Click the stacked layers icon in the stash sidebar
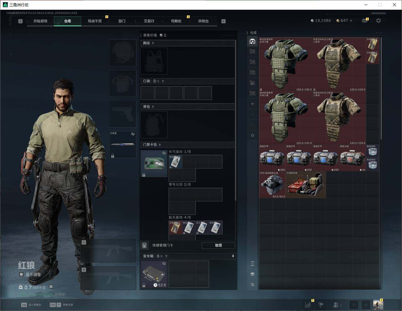Viewport: 402px width, 311px height. click(x=252, y=274)
